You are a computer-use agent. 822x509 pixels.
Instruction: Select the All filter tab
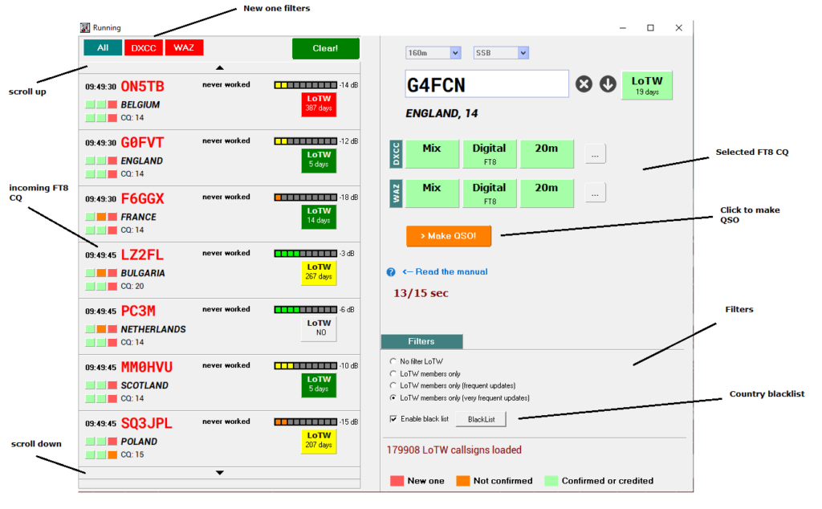(102, 47)
